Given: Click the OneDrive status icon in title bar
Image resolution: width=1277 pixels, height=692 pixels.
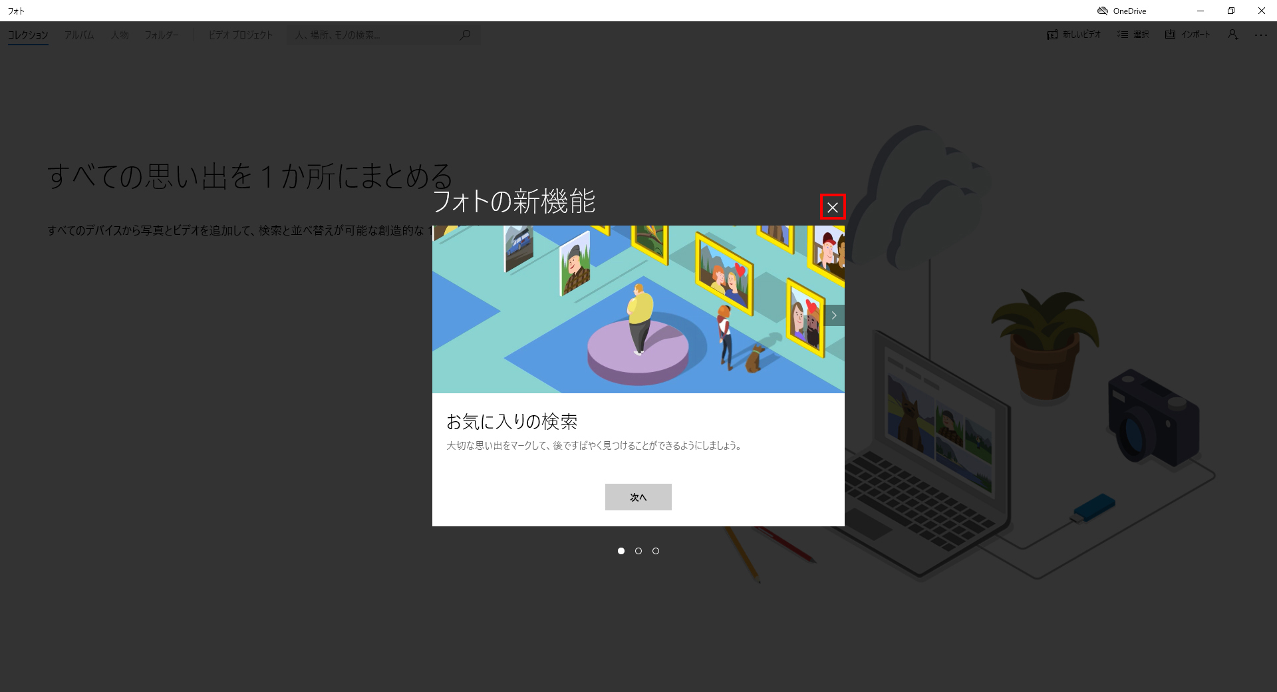Looking at the screenshot, I should [1103, 11].
